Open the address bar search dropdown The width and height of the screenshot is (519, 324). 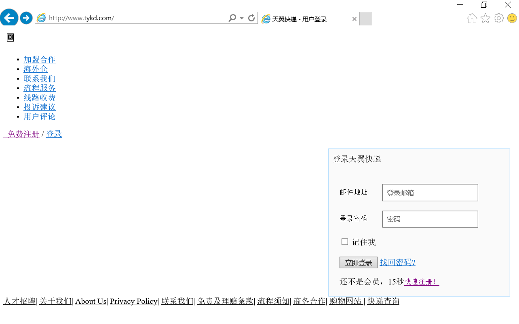(241, 18)
